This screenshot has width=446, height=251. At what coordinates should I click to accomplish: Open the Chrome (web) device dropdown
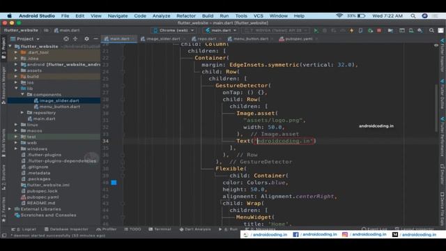pos(174,31)
